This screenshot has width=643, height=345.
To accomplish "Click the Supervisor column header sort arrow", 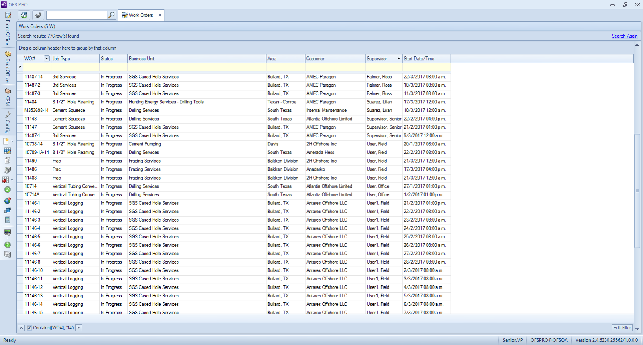I will tap(399, 59).
